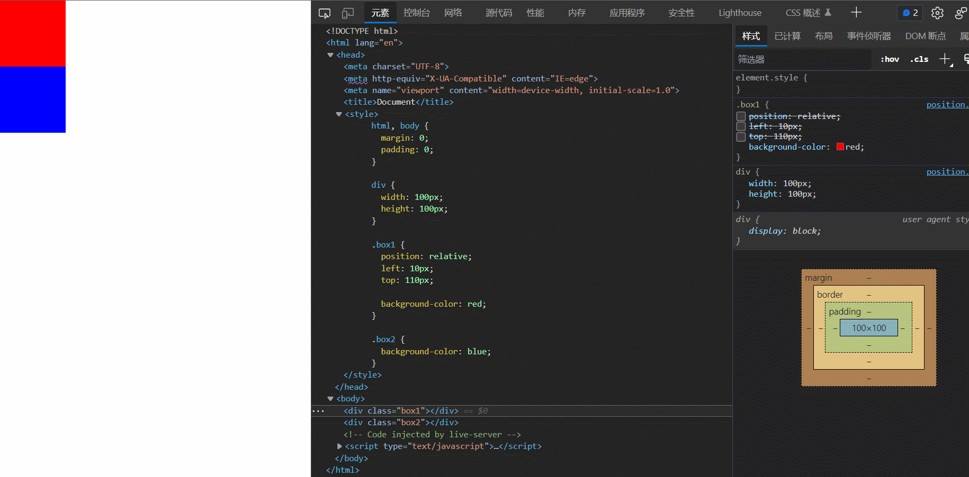Open the DOM 断点 sidebar tab
Screen dimensions: 969x477
point(926,36)
